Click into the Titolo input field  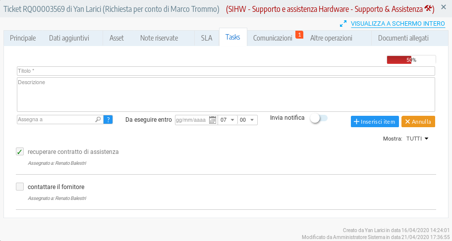[x=226, y=71]
